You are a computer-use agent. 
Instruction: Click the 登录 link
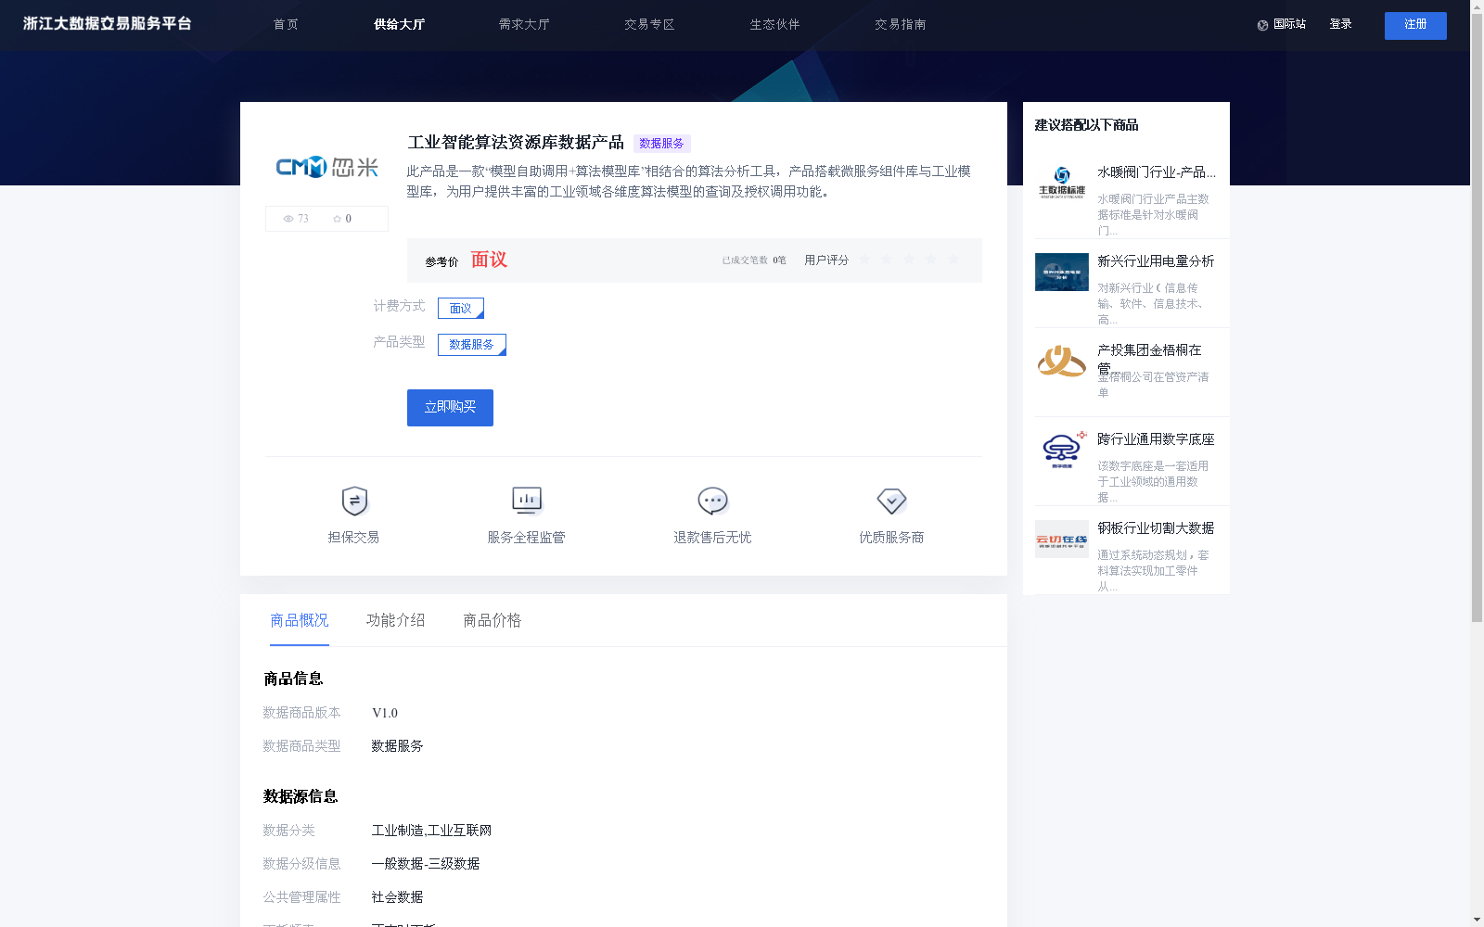click(x=1340, y=24)
